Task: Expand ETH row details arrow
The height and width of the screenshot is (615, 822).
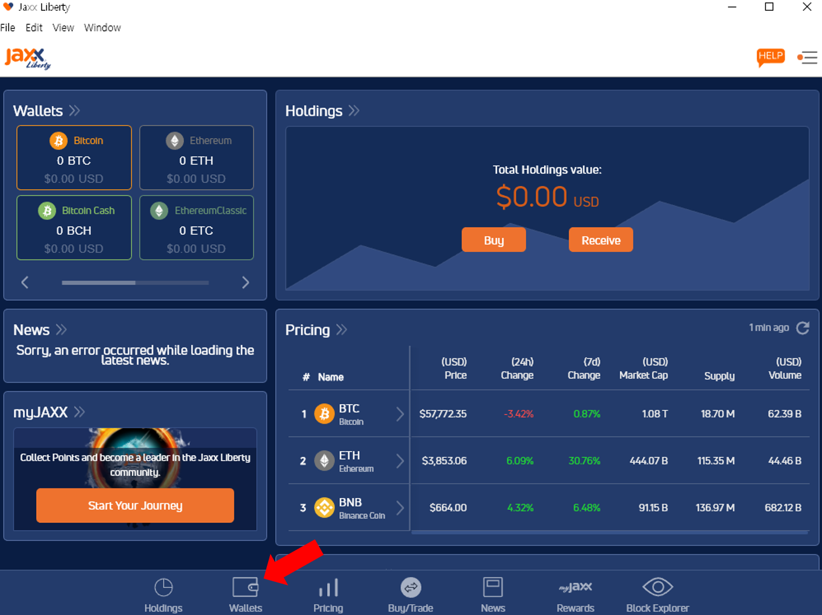Action: (400, 461)
